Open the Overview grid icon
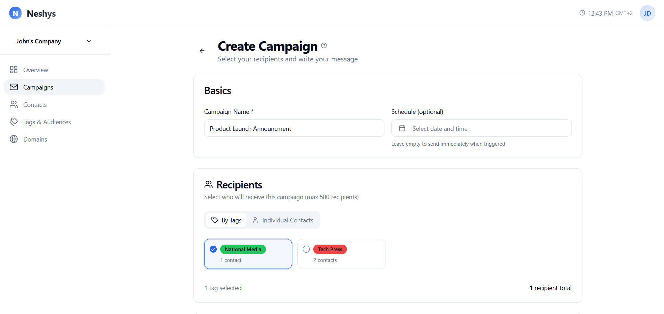Image resolution: width=664 pixels, height=314 pixels. 14,69
